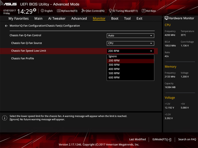Switch to the Main tab

tap(38, 19)
